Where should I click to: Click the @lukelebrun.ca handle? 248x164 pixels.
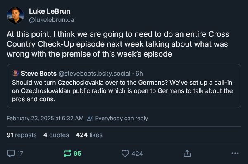[x=52, y=20]
